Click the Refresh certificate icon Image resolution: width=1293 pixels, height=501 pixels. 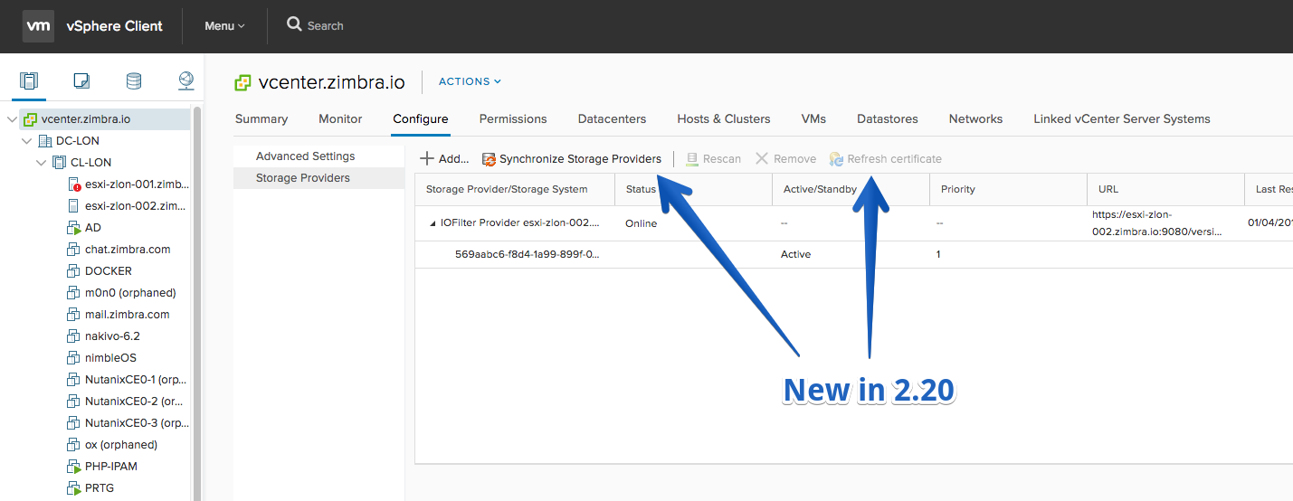[x=836, y=159]
